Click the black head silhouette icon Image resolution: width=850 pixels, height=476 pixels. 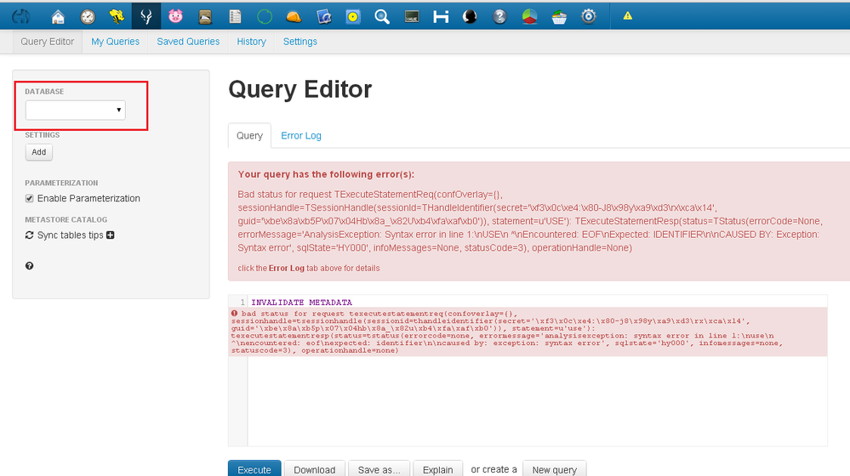coord(470,17)
